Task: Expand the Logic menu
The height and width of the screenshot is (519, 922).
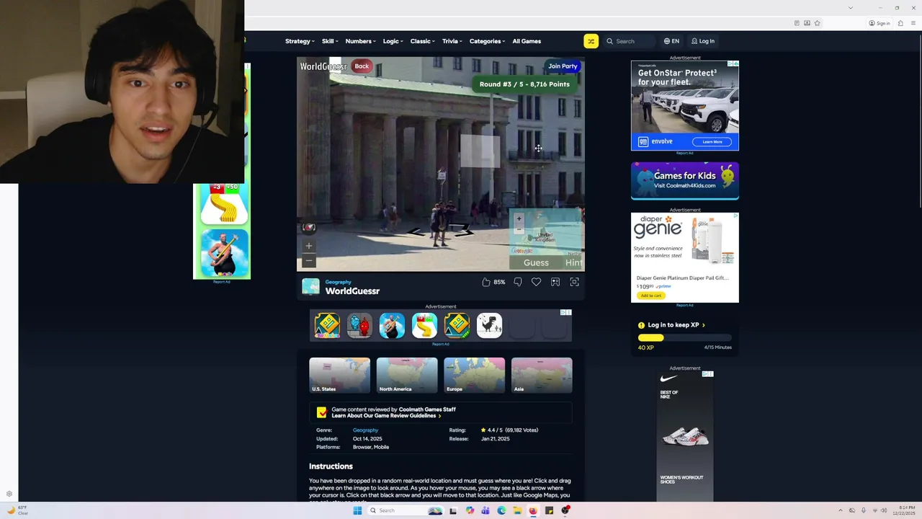Action: pyautogui.click(x=393, y=41)
